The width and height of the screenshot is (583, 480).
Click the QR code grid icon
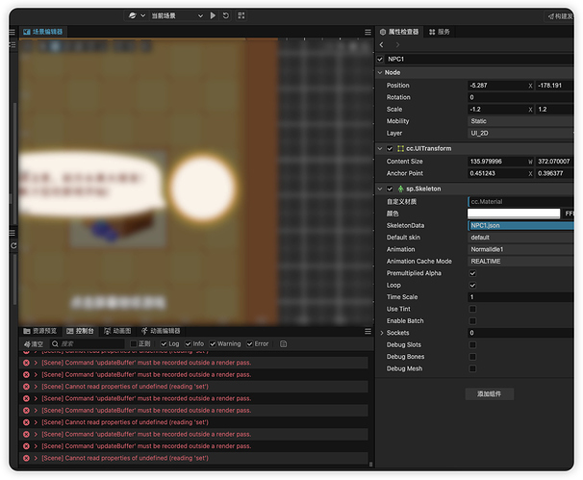click(x=241, y=15)
